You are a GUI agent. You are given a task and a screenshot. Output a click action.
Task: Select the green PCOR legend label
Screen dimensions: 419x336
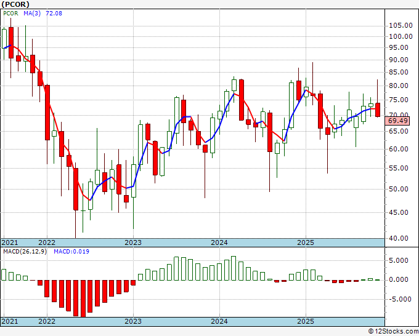click(10, 14)
